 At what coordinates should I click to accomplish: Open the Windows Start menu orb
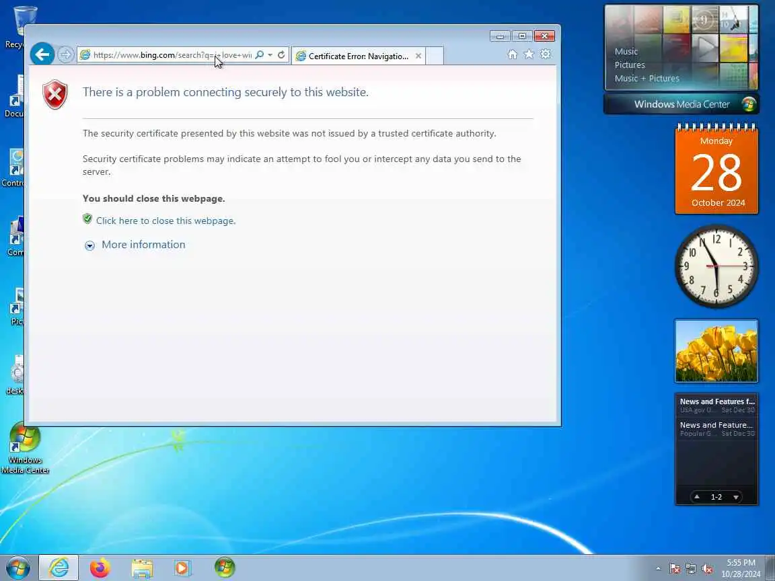[x=17, y=568]
